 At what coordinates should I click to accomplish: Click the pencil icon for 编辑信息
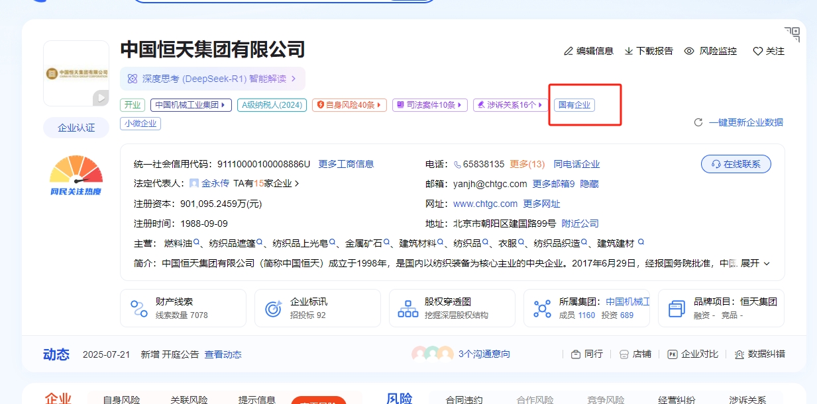click(568, 51)
